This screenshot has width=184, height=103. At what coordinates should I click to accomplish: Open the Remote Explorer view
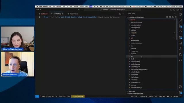click(180, 43)
